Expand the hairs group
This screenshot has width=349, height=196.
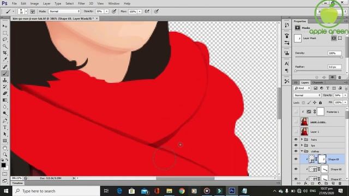302,139
